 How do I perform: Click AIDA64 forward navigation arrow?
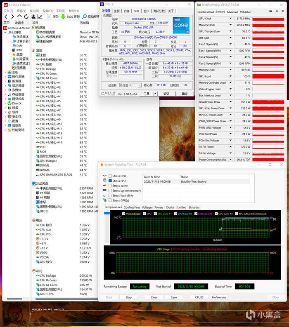coord(12,16)
